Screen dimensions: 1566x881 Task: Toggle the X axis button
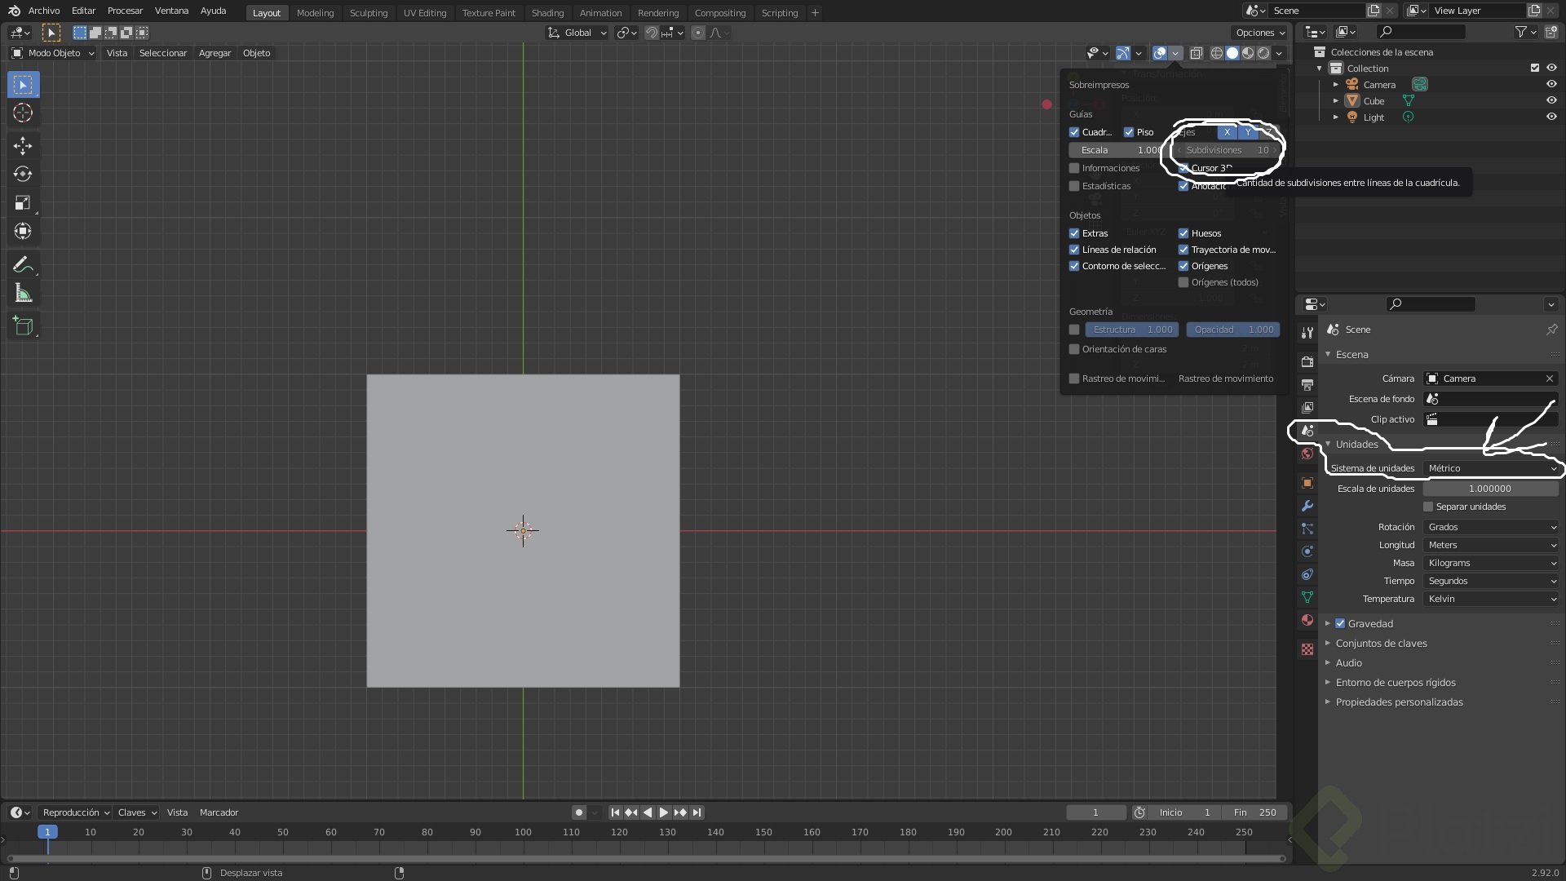point(1227,132)
